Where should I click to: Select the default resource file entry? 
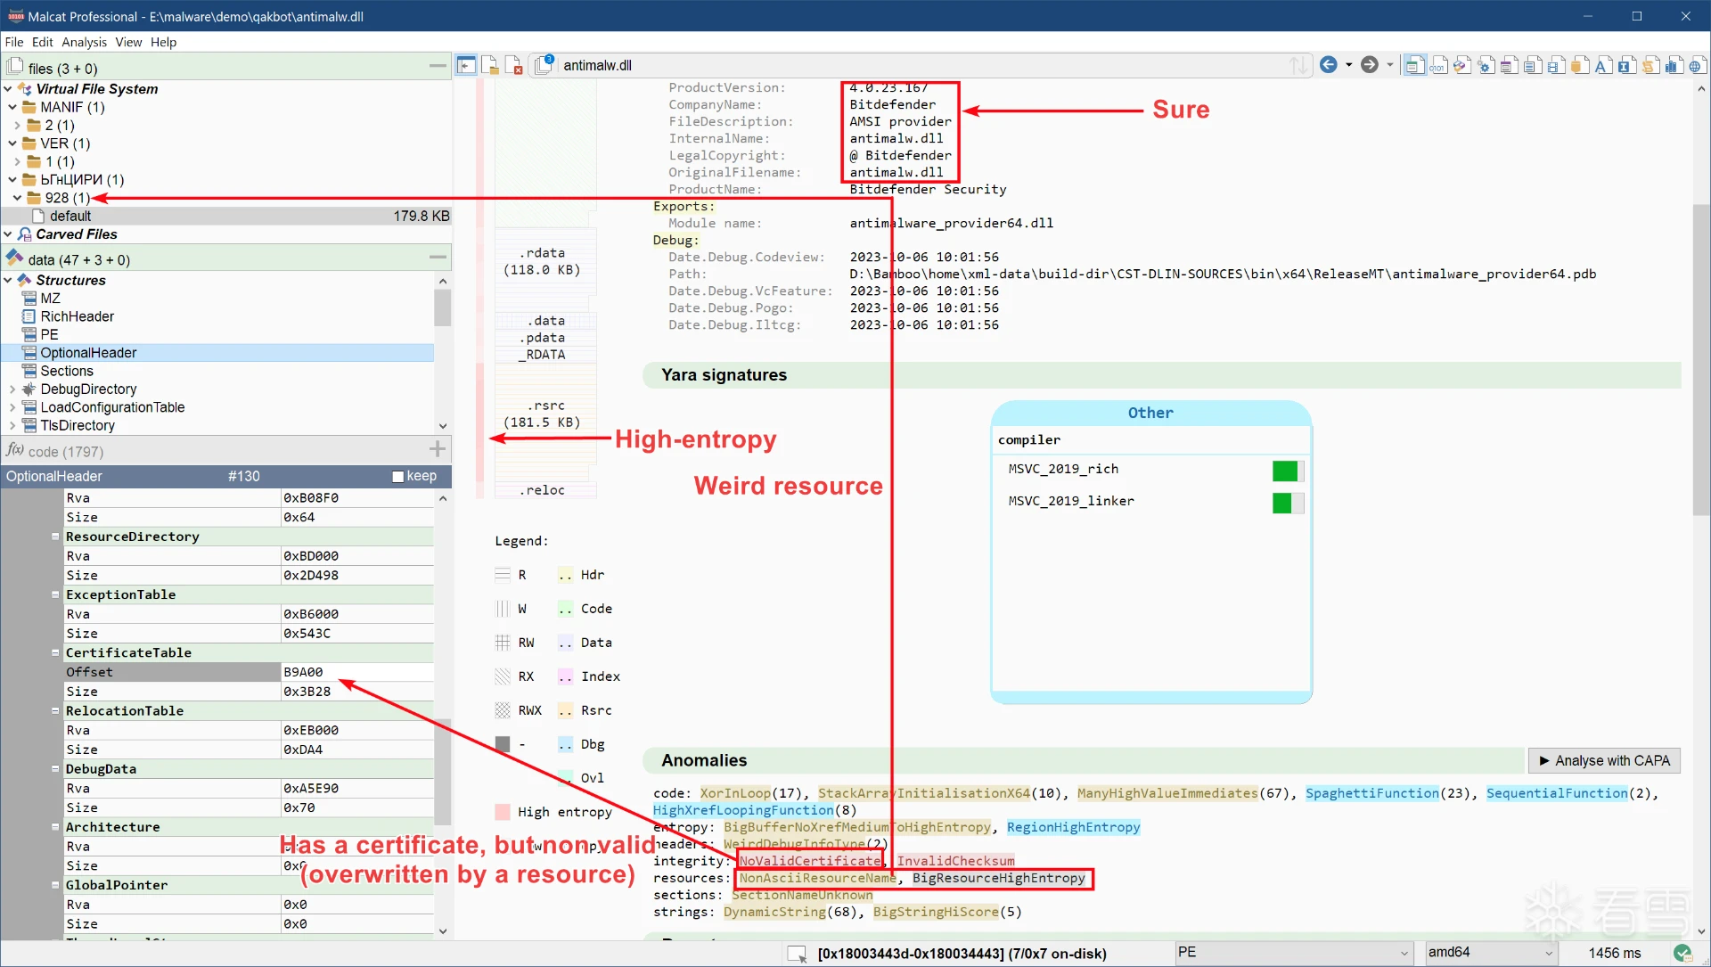pyautogui.click(x=70, y=217)
